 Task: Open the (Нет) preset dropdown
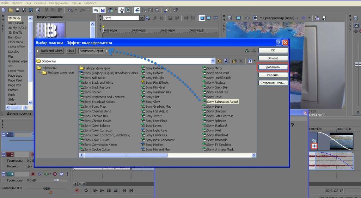142,18
